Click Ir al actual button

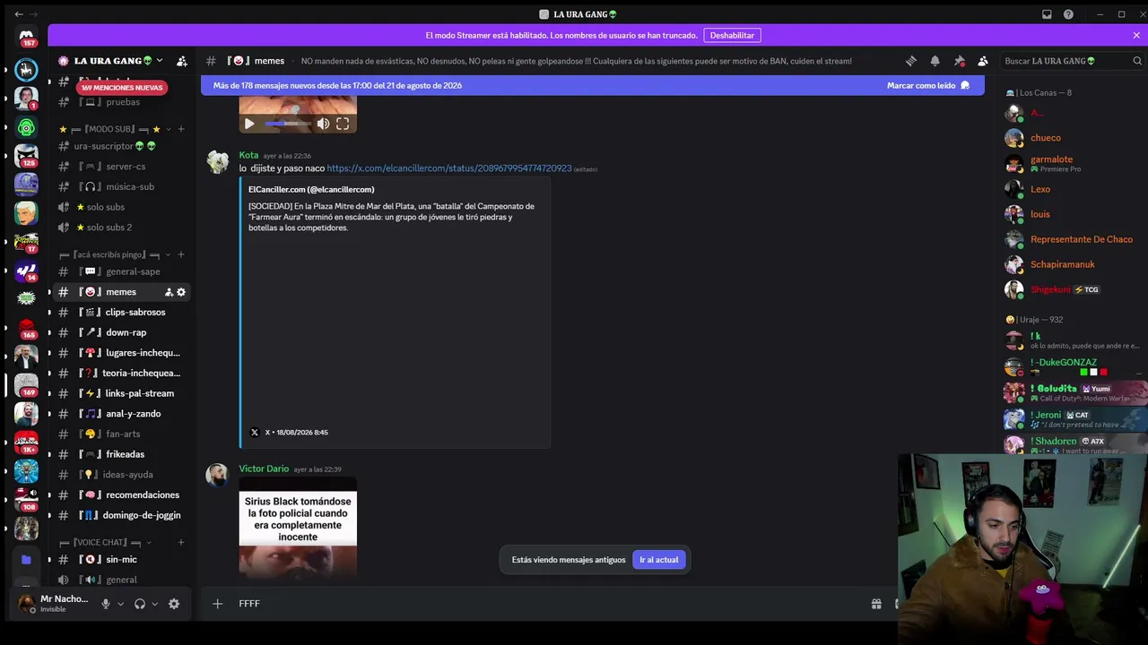659,560
